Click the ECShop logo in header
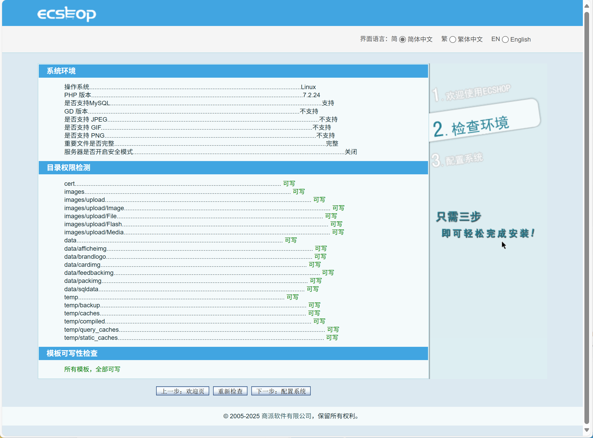The height and width of the screenshot is (438, 593). tap(67, 14)
